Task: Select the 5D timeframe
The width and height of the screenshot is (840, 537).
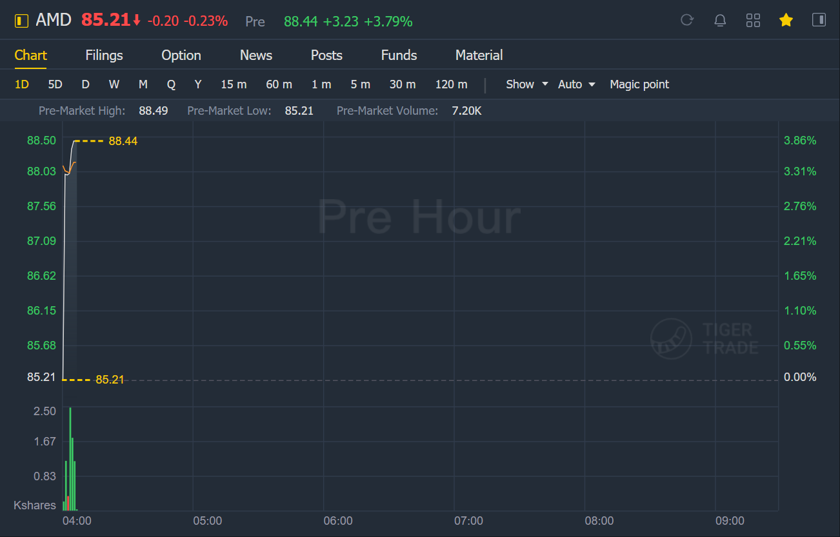Action: [55, 84]
